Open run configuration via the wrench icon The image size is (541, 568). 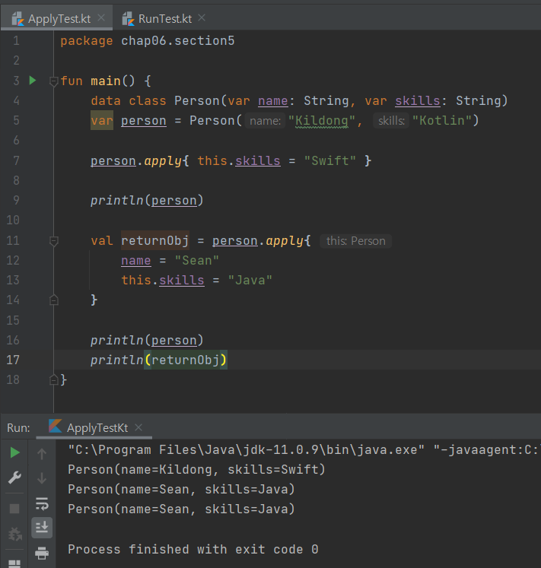pyautogui.click(x=14, y=478)
